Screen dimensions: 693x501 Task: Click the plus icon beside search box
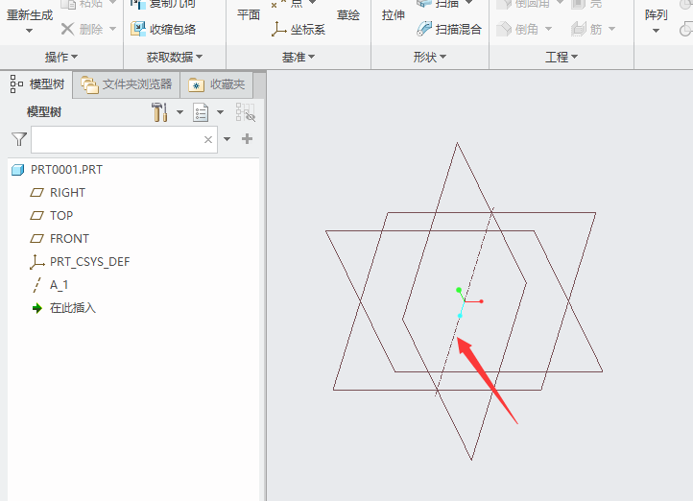(x=247, y=139)
